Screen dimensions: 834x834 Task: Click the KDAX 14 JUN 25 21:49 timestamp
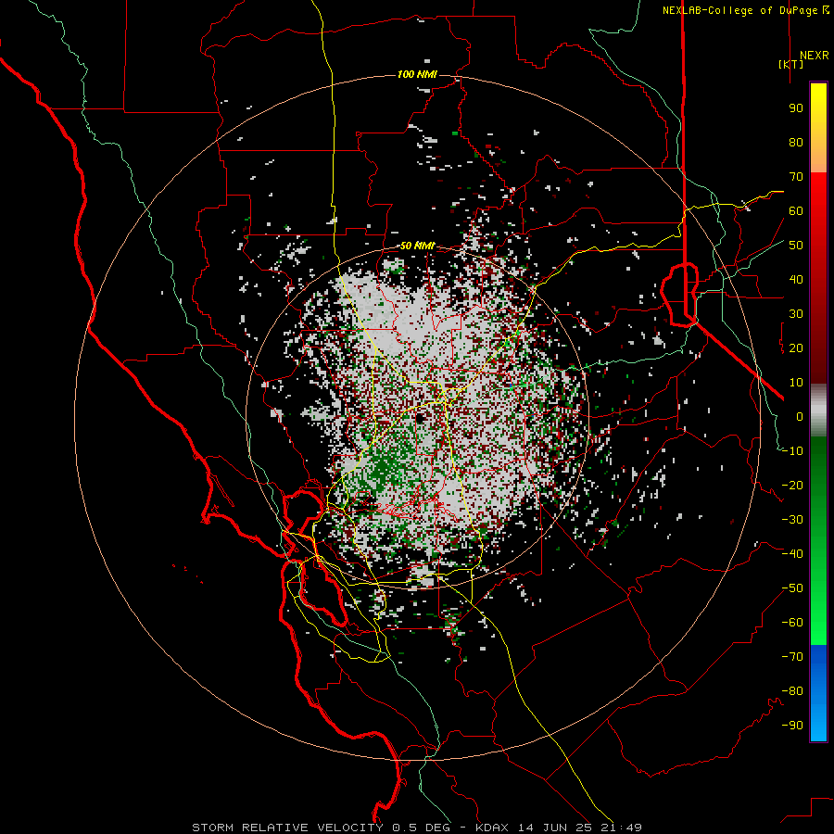pos(559,828)
